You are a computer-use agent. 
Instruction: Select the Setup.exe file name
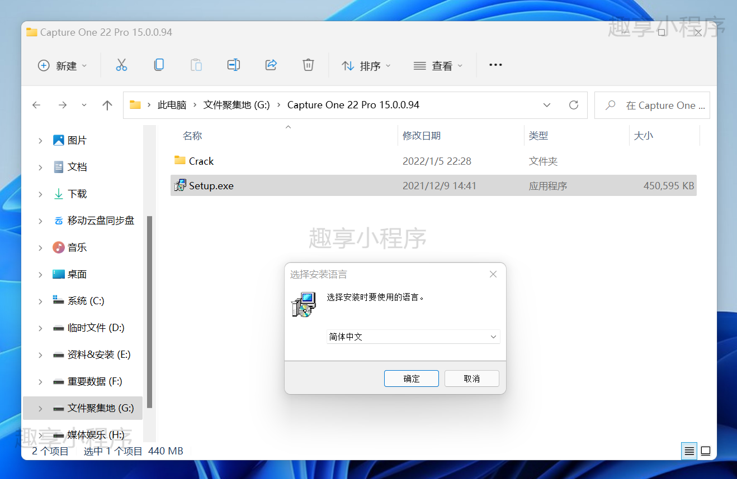tap(211, 185)
